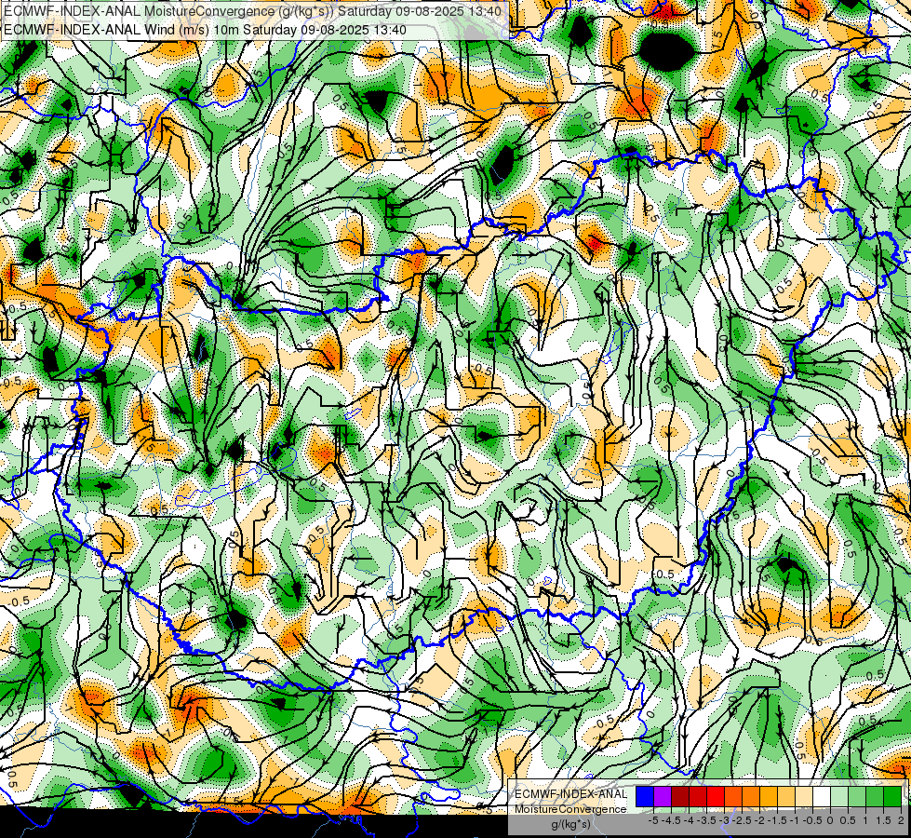
Task: Click the Wind (m/s) 10m title line
Action: [x=205, y=30]
